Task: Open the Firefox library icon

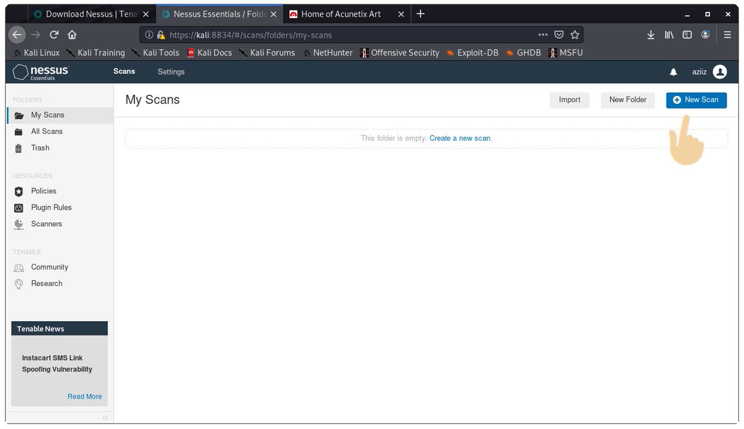Action: (x=669, y=35)
